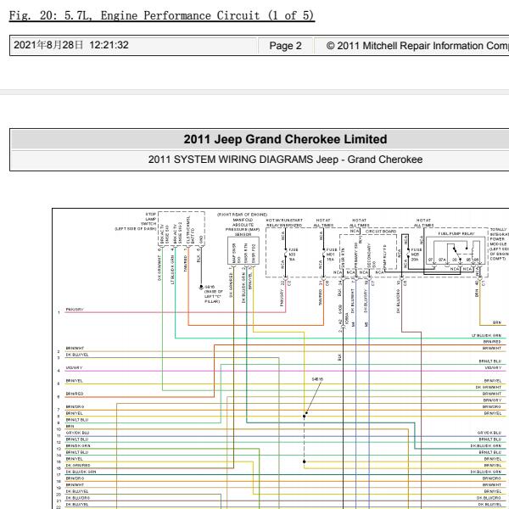Open the Fig. 20 Engine Performance Circuit link
Screen dimensions: 509x509
[162, 15]
